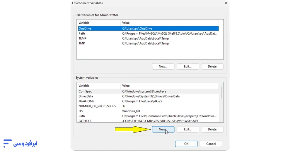Click the value 32 for NUMBER_OF_PROCESSORS
The width and height of the screenshot is (300, 151).
pyautogui.click(x=124, y=106)
